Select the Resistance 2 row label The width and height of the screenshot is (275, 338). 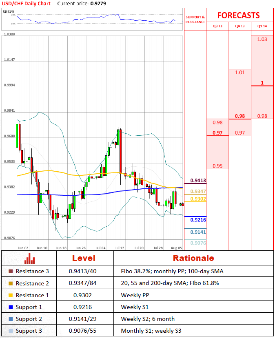coord(32,283)
